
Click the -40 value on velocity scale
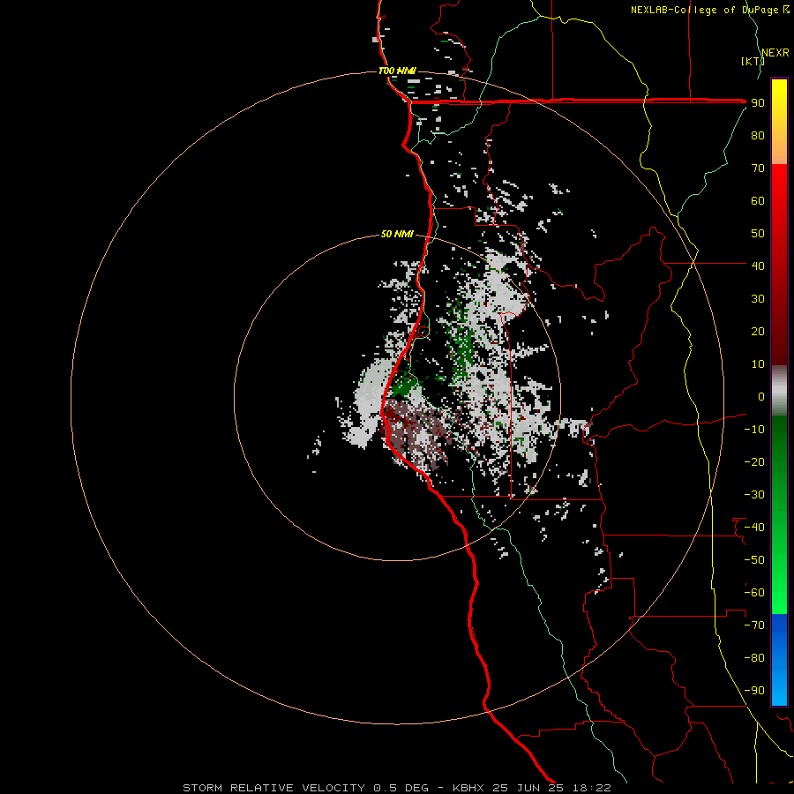pos(754,528)
